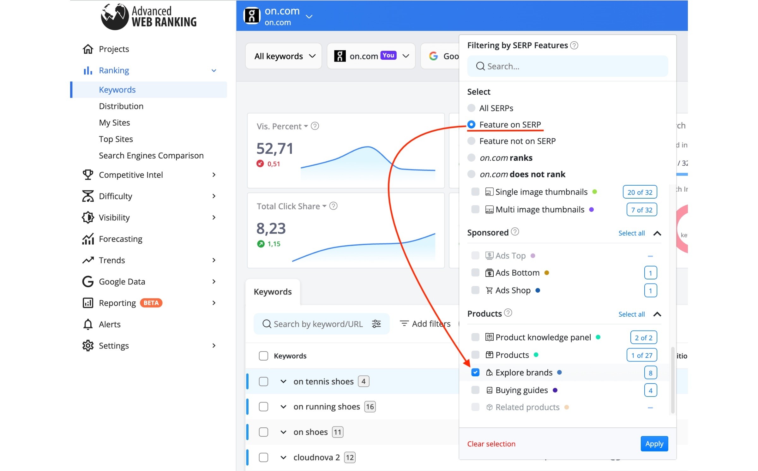Select the All SERPs radio option

point(471,108)
